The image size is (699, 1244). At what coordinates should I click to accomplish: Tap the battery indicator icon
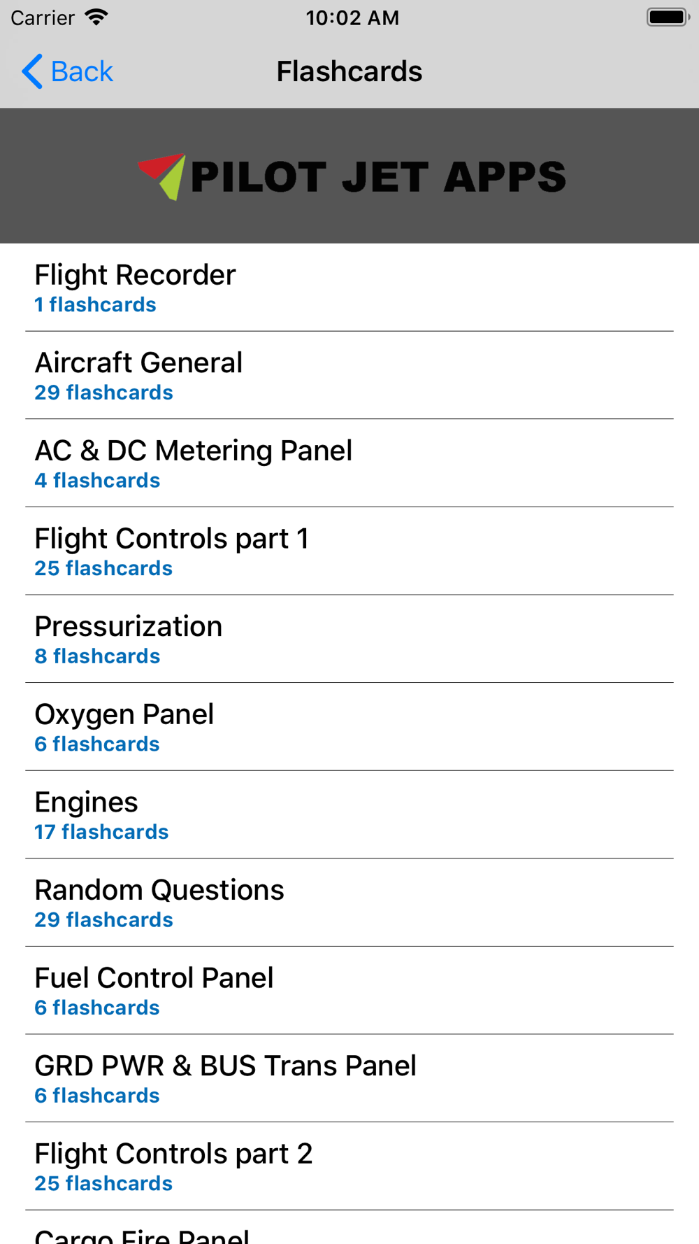click(x=668, y=17)
